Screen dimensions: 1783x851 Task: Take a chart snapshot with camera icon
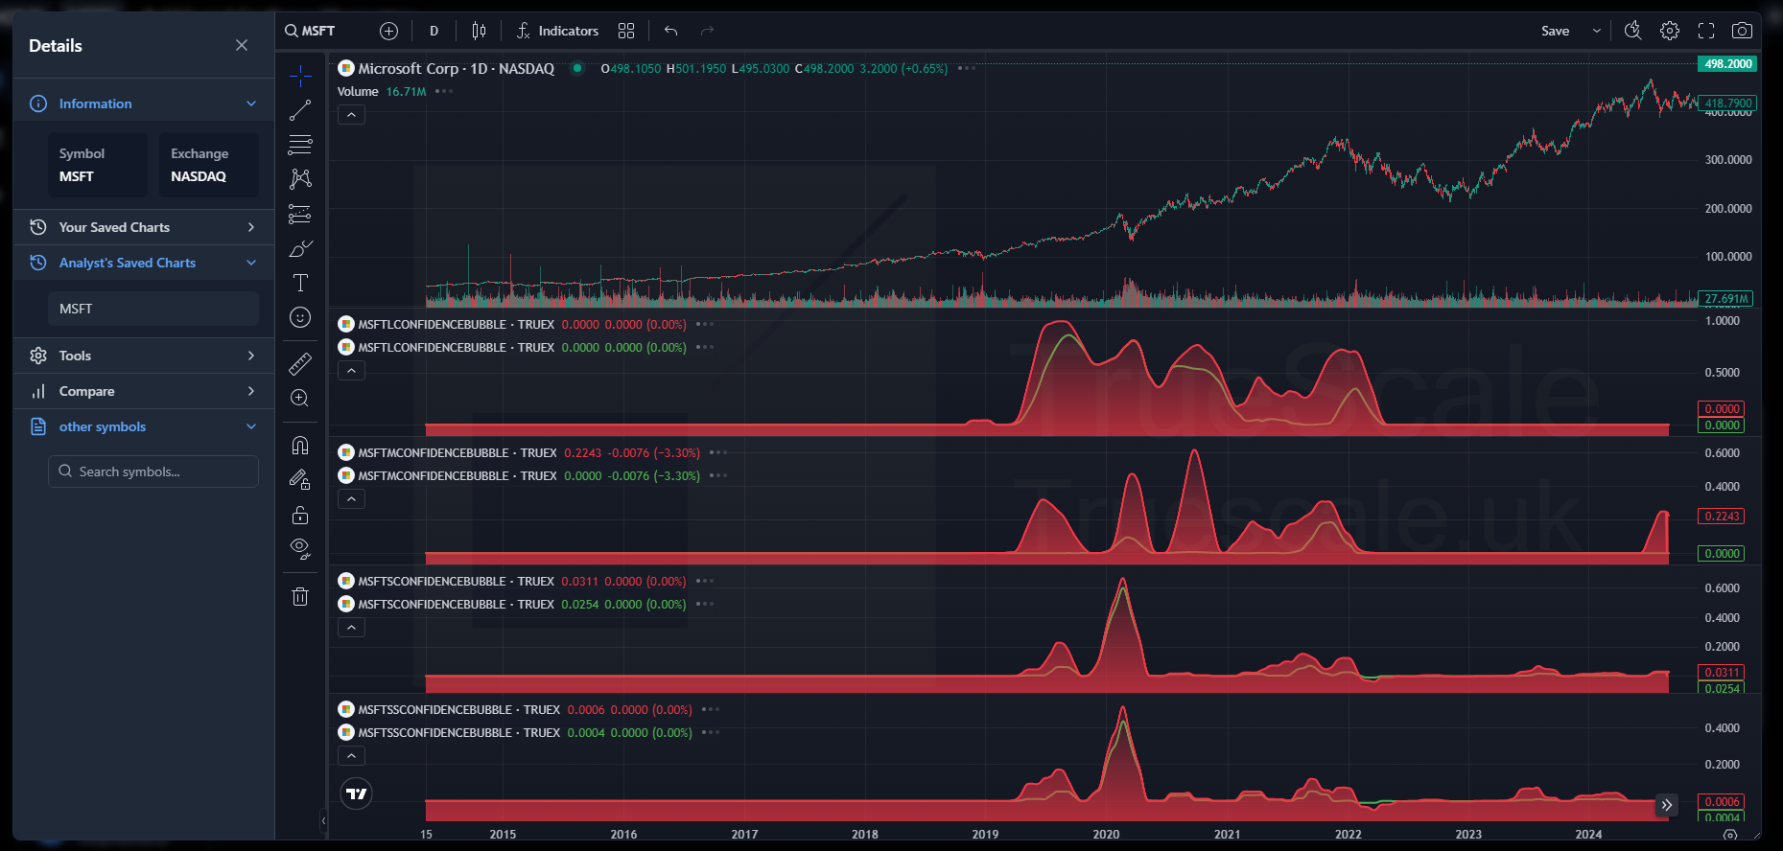coord(1742,31)
